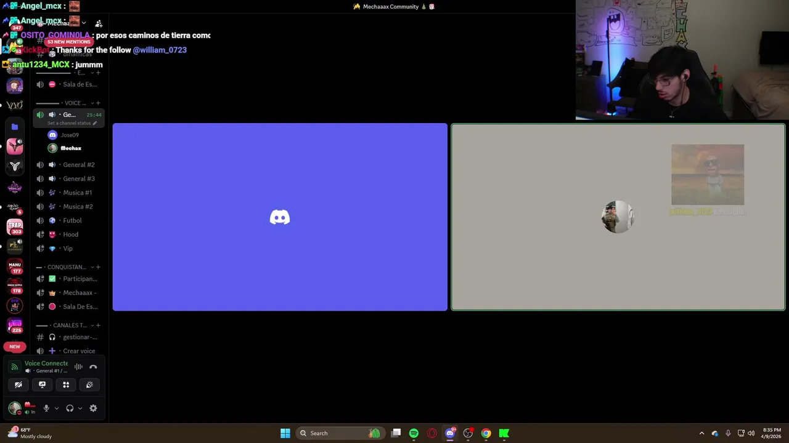The height and width of the screenshot is (443, 789).
Task: Open the MANU server with 177 badge
Action: pyautogui.click(x=15, y=266)
